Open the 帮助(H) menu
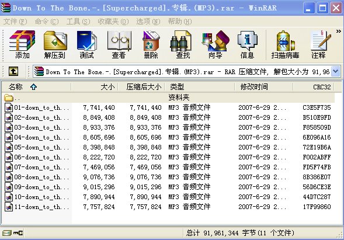Viewport: 344px width, 240px height. click(x=180, y=22)
